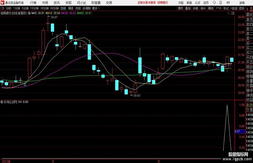Screen dimensions: 253x163
Task: Expand the 乐淘公式网 sub-indicator dropdown arrow
Action: 2,102
